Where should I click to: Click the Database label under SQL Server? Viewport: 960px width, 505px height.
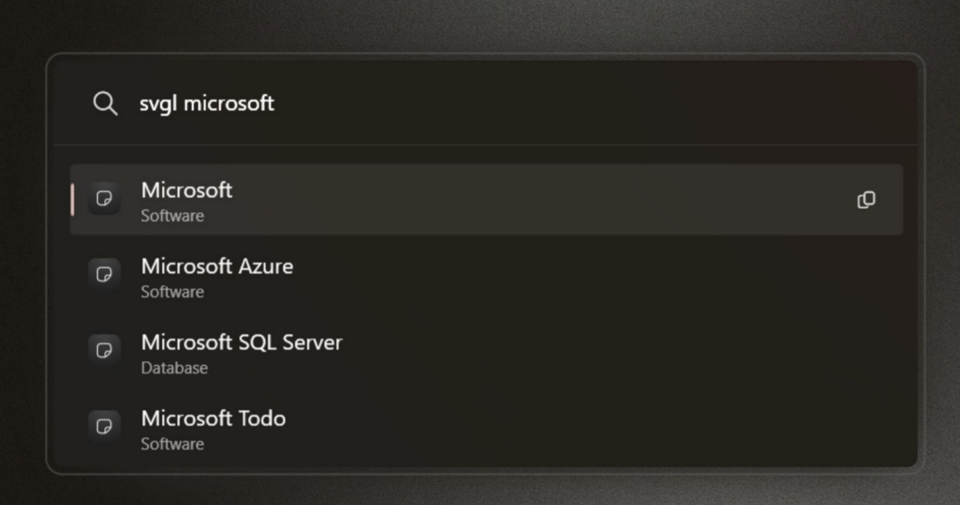[174, 368]
